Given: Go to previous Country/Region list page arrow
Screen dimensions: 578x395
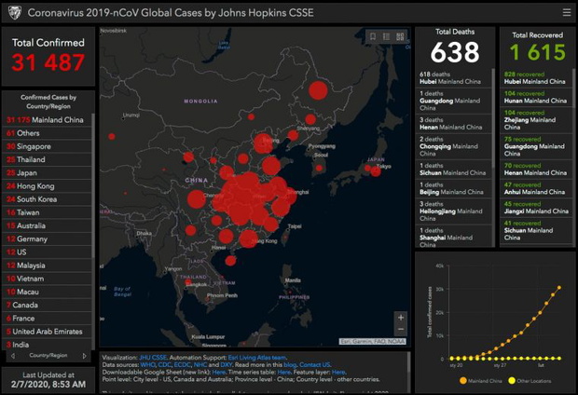Looking at the screenshot, I should [13, 356].
